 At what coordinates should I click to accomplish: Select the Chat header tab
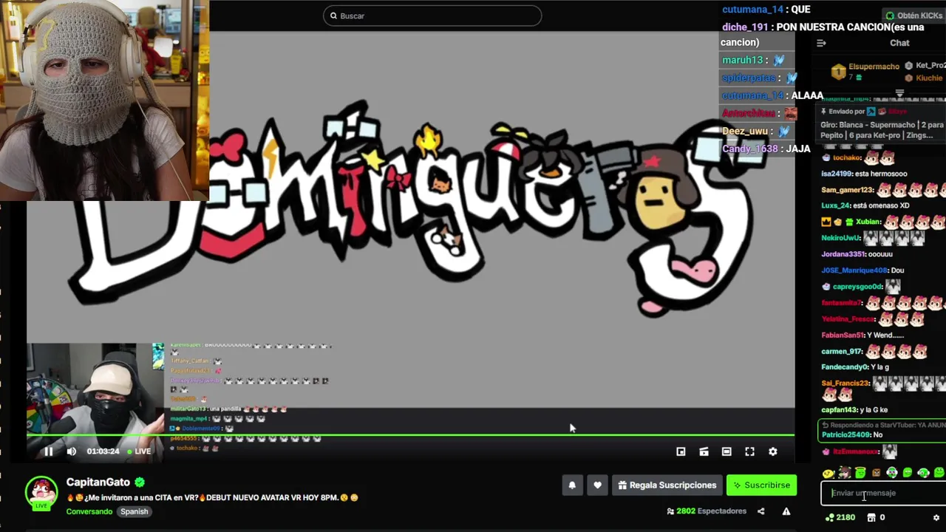899,43
